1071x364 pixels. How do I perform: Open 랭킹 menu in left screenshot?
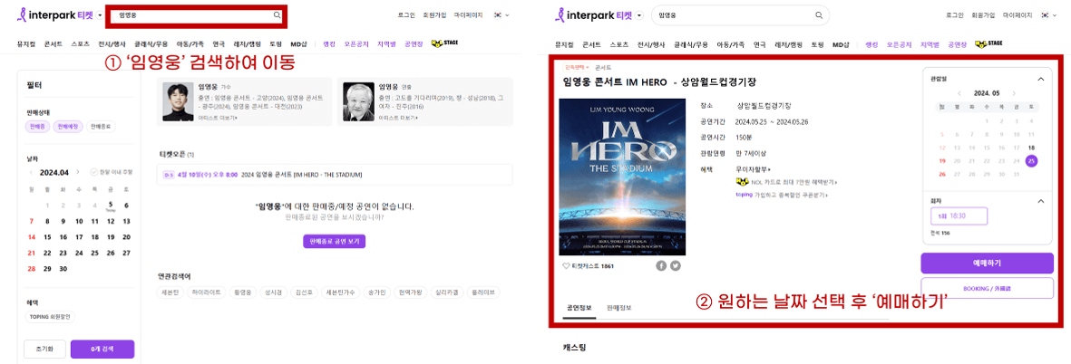[x=329, y=43]
